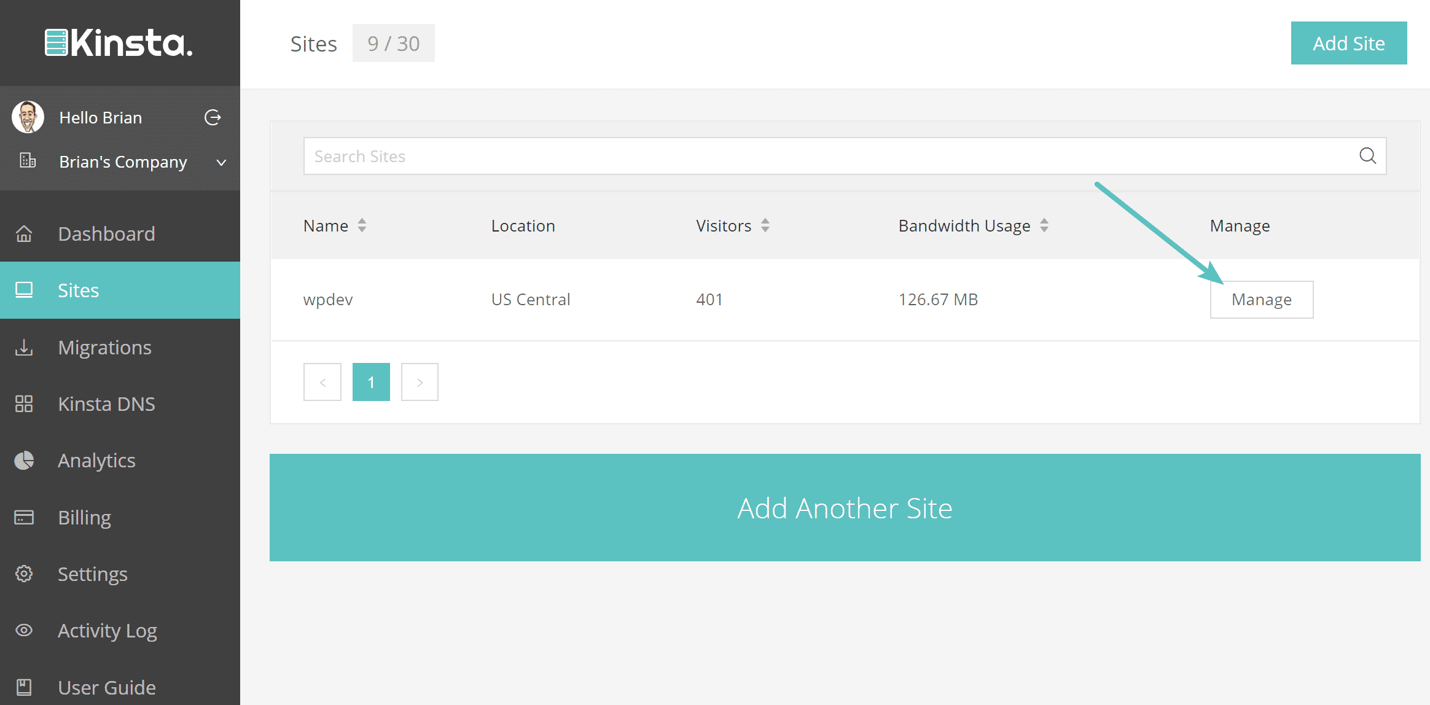
Task: Click the 126.67 MB bandwidth value
Action: pyautogui.click(x=938, y=300)
